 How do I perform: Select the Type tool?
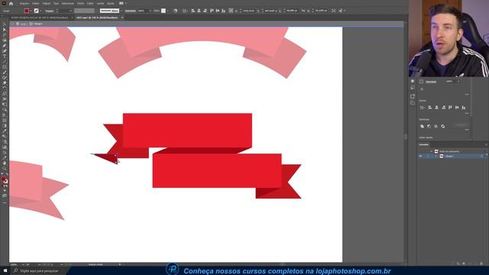pyautogui.click(x=5, y=56)
